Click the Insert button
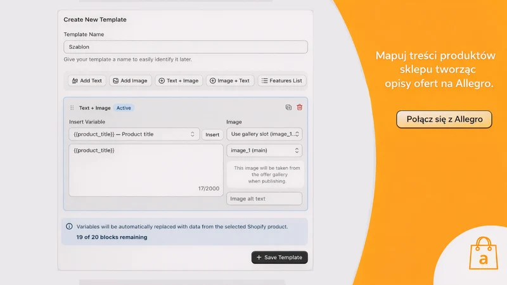Viewport: 507px width, 285px height. point(212,134)
